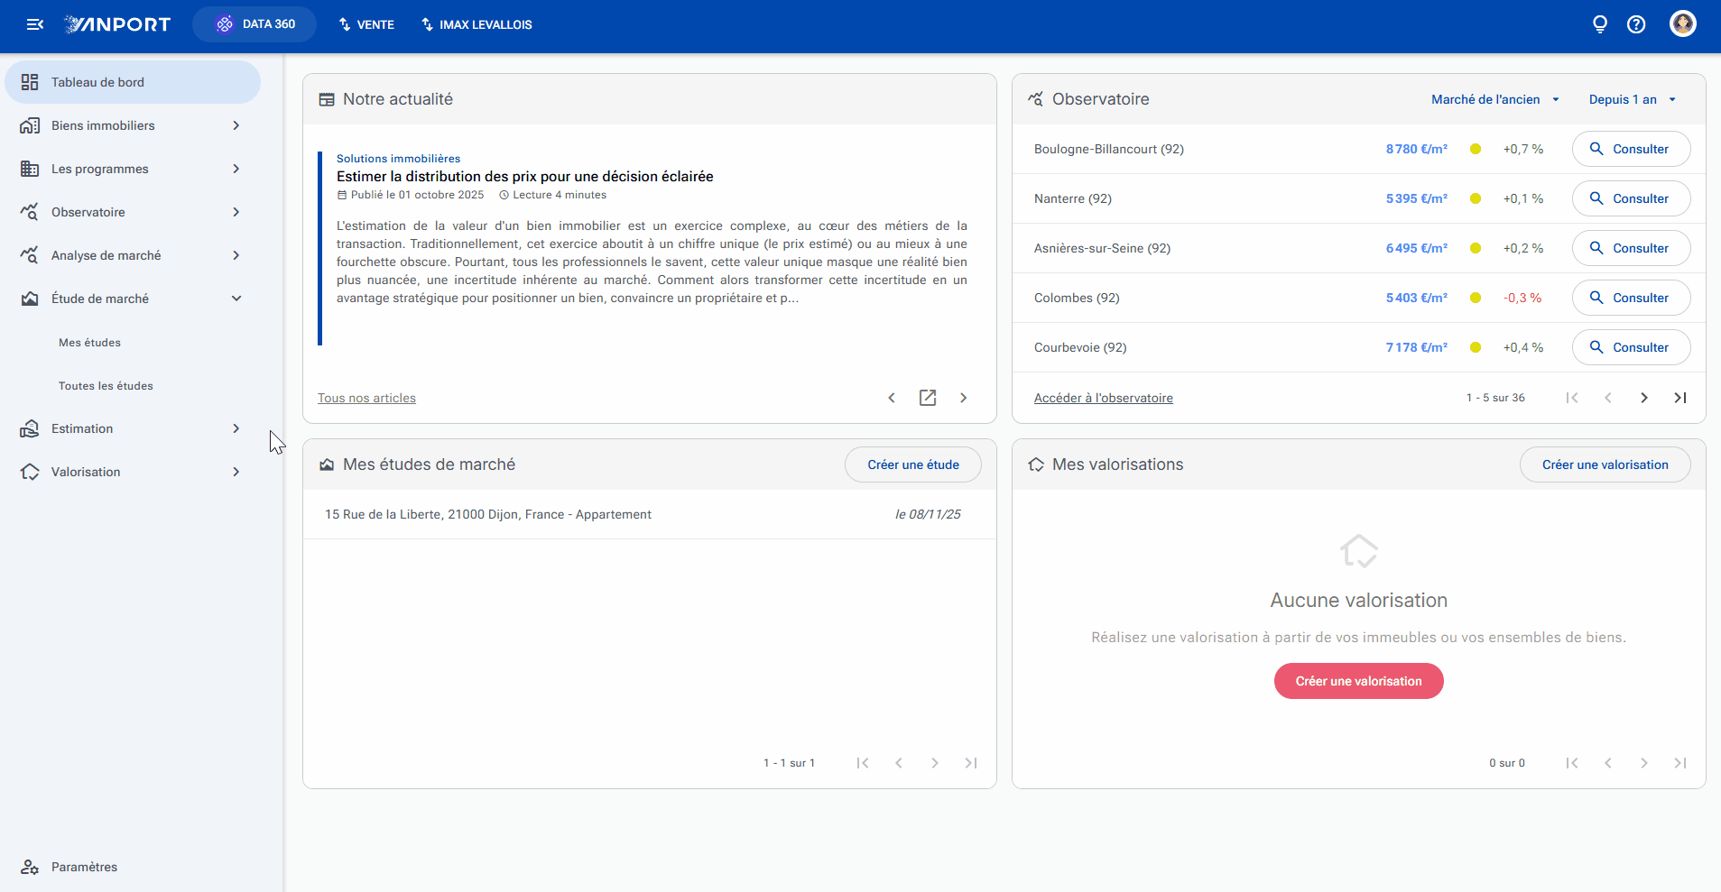The height and width of the screenshot is (892, 1721).
Task: Click the Paramètres settings icon
Action: coord(30,867)
